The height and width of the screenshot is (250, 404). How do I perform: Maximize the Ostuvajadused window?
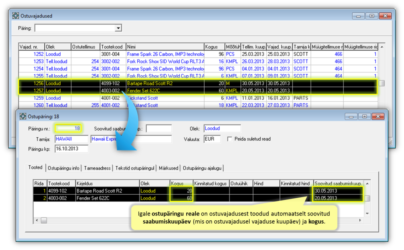pos(372,16)
